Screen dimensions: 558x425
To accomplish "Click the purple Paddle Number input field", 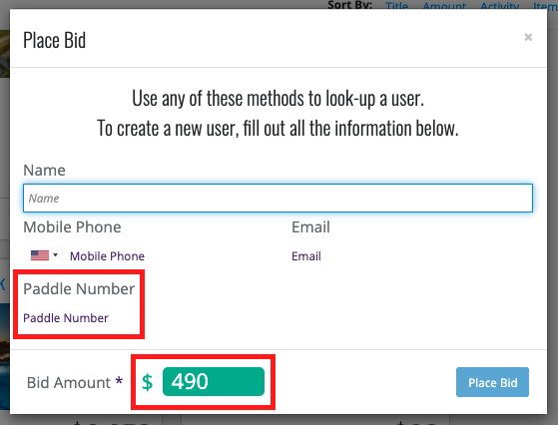I will pos(66,318).
